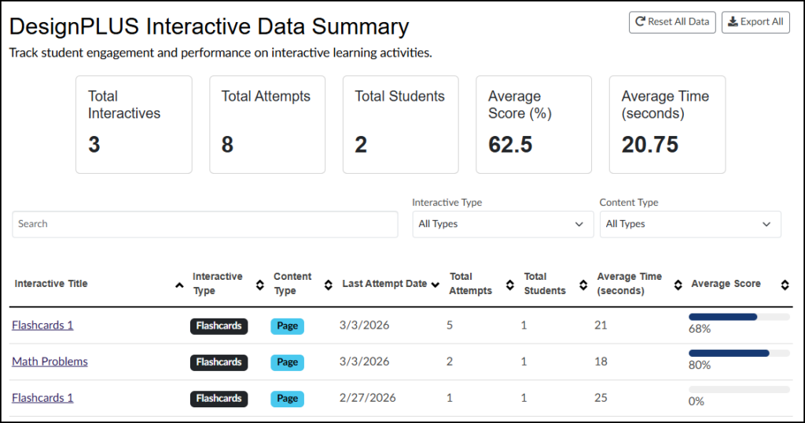
Task: Click the 80% average score bar
Action: pyautogui.click(x=739, y=354)
